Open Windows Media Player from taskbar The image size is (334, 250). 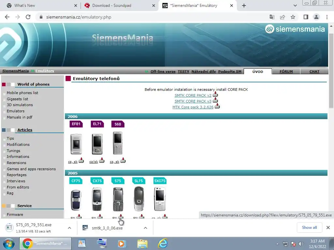tap(122, 243)
